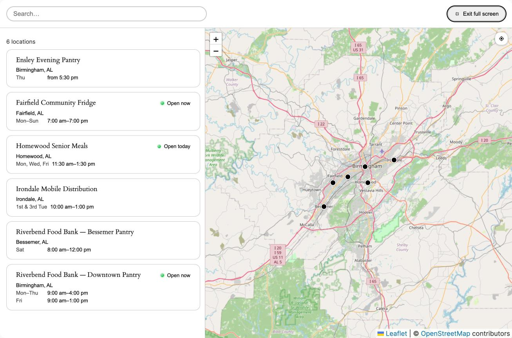Click the Fairfield map marker
The image size is (512, 338).
(333, 183)
